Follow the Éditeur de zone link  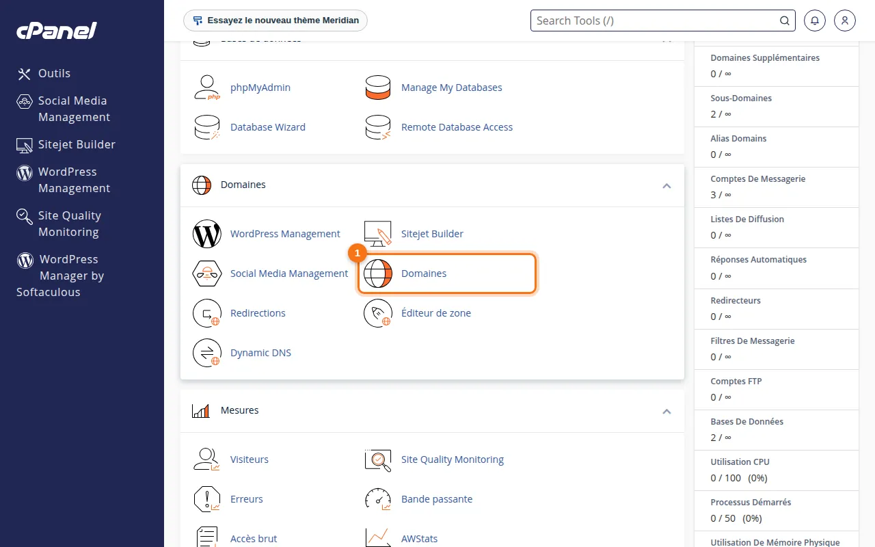436,313
